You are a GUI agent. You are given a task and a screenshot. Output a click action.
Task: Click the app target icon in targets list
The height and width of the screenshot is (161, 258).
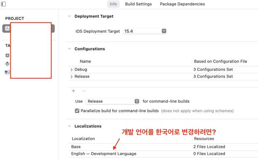point(7,55)
